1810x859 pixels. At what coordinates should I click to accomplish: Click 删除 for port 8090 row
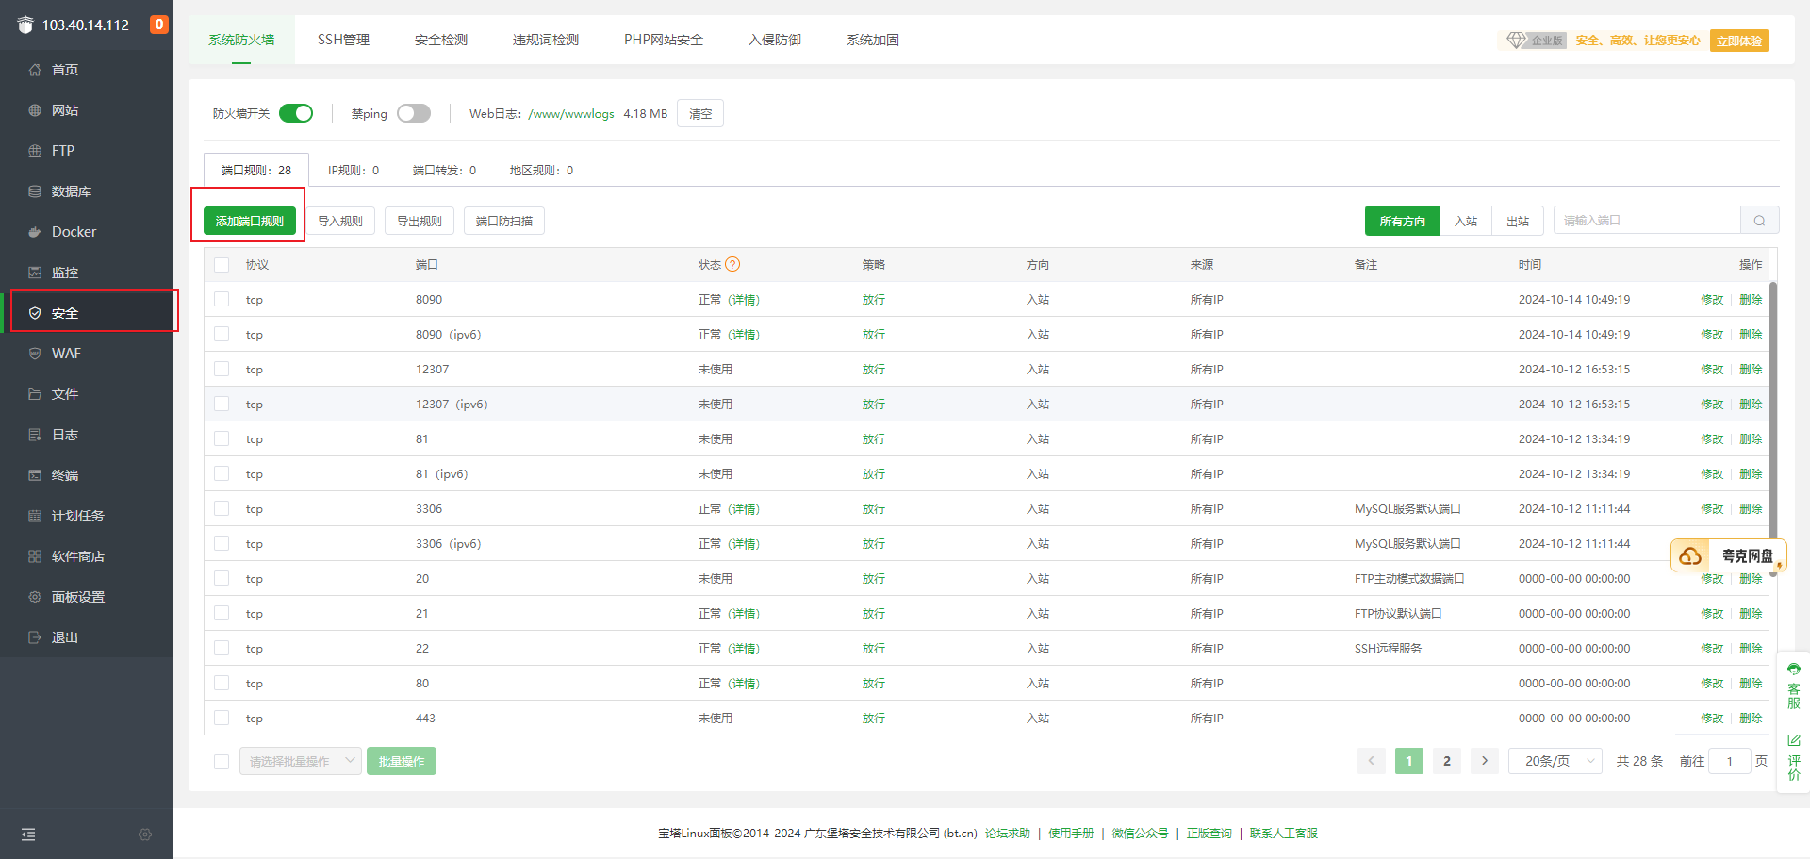pos(1751,299)
